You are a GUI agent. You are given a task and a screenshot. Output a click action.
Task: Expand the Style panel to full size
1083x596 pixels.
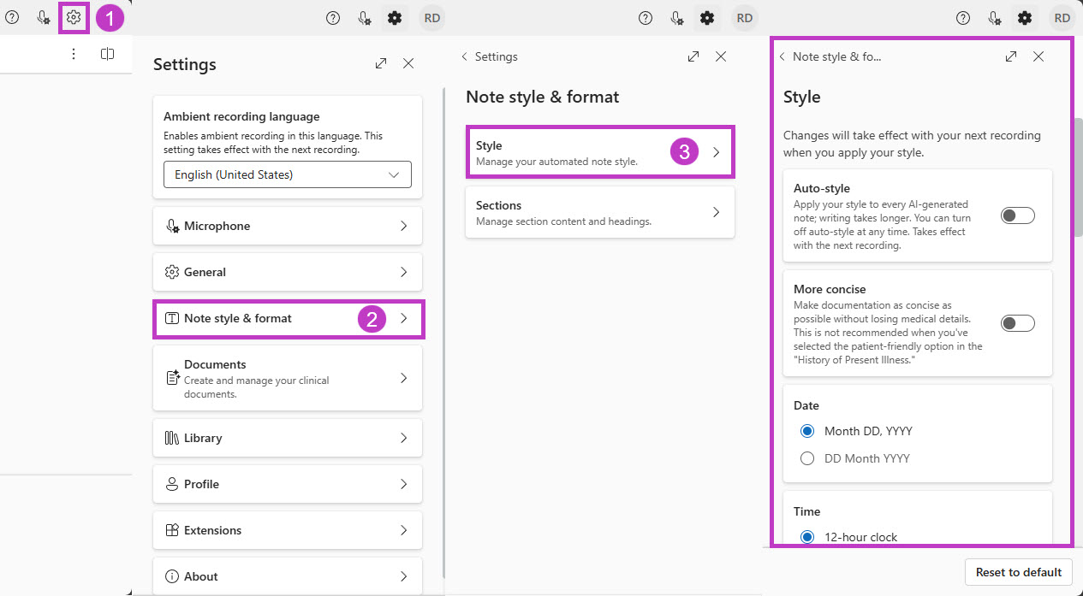point(1011,56)
